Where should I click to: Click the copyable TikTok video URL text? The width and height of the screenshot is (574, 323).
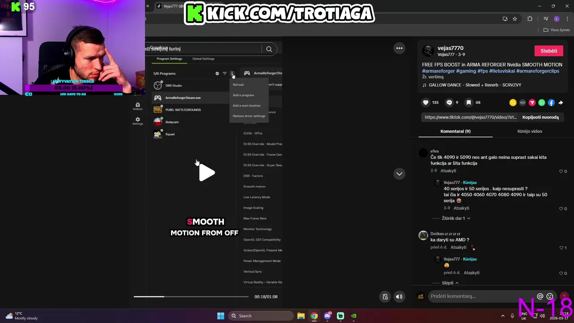[470, 117]
